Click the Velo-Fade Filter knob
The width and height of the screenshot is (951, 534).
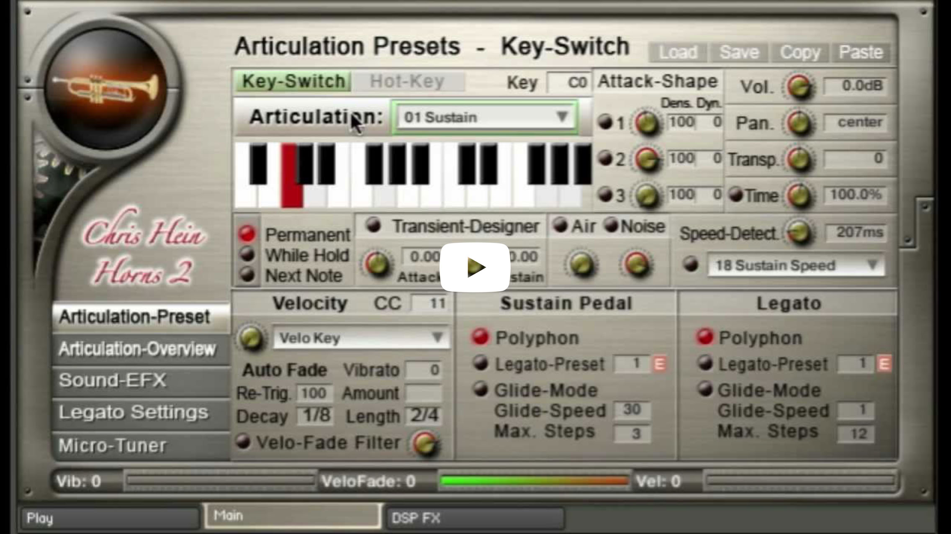click(x=425, y=444)
